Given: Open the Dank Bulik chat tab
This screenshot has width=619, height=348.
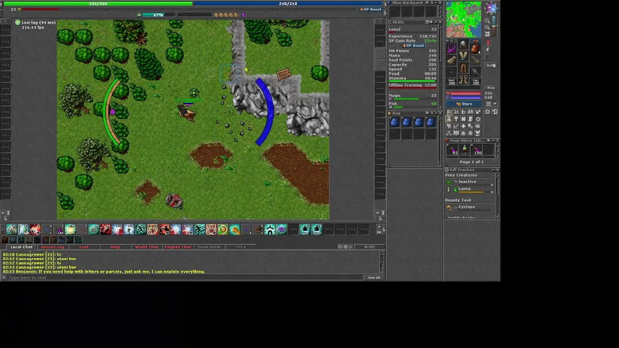Looking at the screenshot, I should (209, 247).
